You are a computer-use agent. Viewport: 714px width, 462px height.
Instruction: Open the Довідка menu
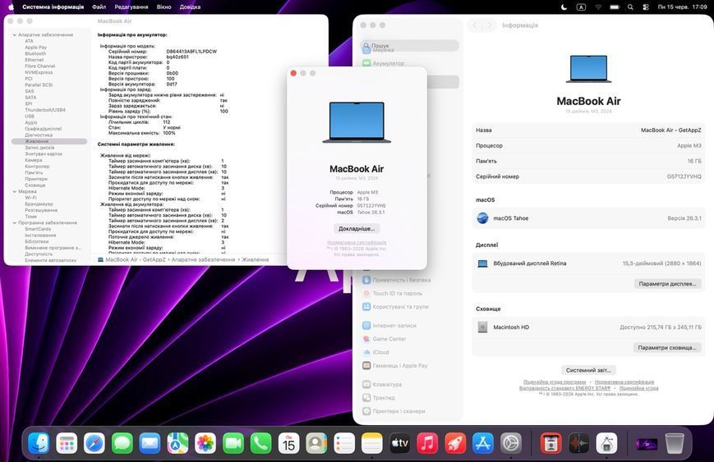tap(190, 7)
